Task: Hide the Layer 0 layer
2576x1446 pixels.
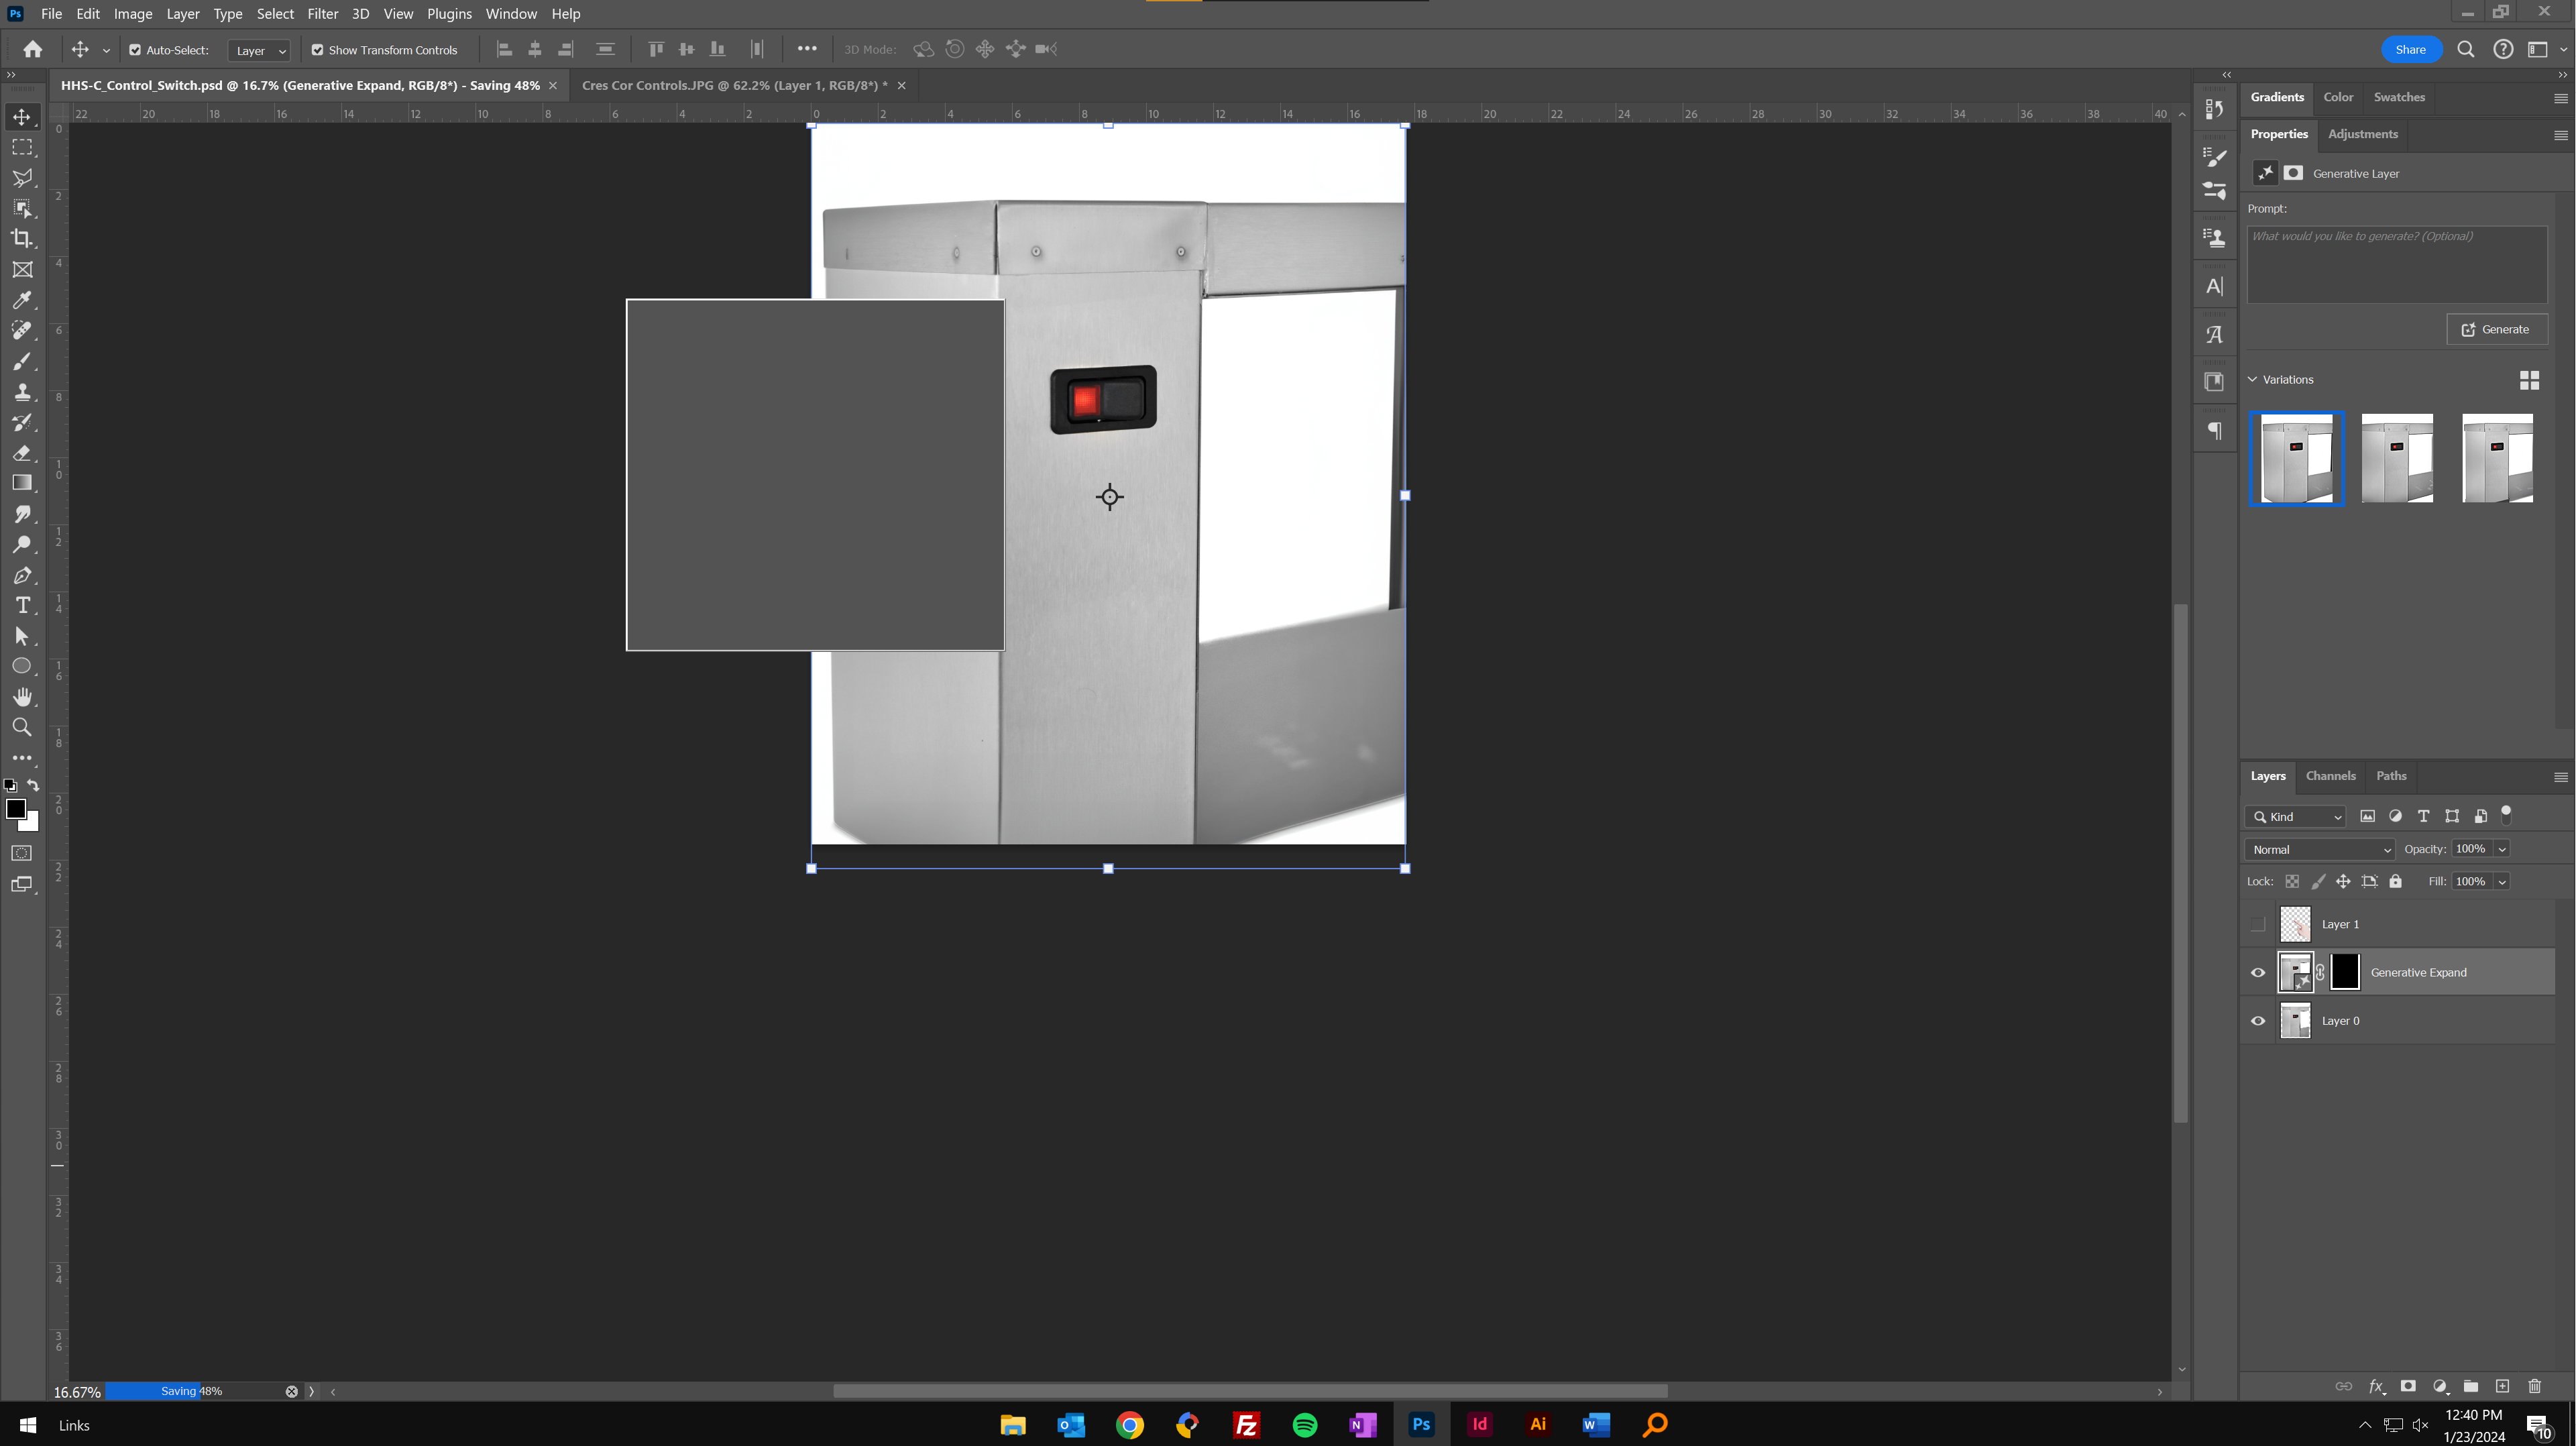Action: [2257, 1020]
